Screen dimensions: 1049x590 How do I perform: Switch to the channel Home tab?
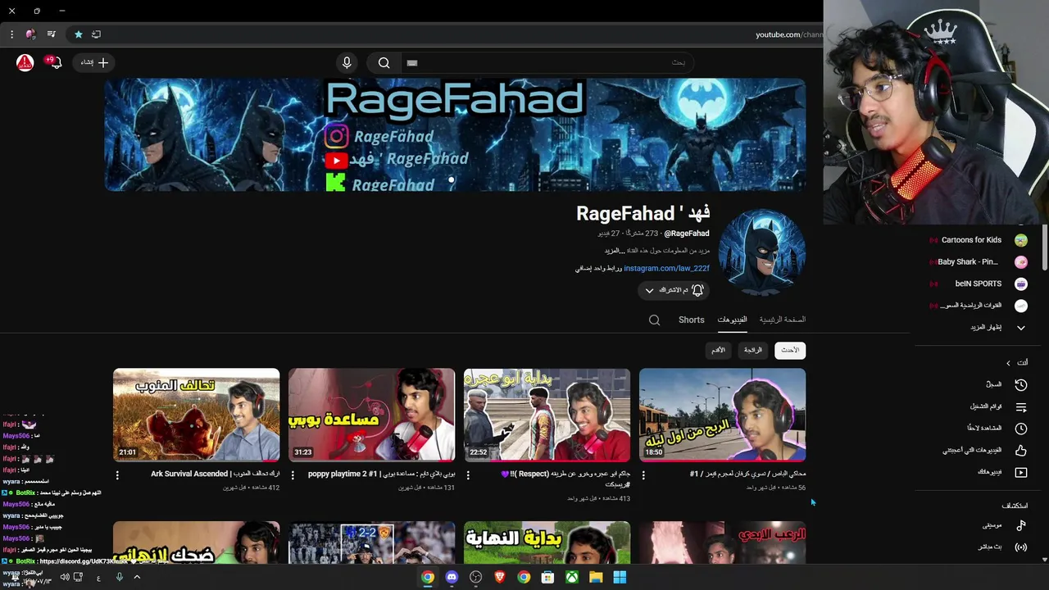[x=782, y=320]
